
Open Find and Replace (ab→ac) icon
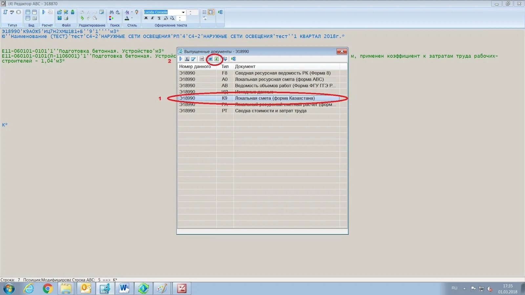pos(118,12)
